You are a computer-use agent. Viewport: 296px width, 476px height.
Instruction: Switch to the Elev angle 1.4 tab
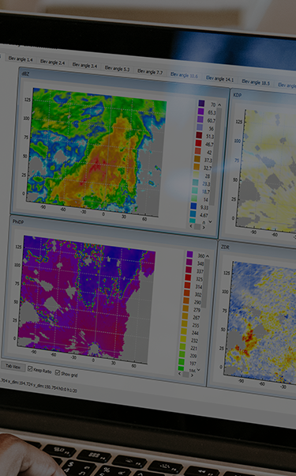21,59
